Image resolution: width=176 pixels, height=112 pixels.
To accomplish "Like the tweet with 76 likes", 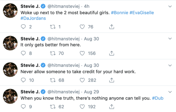I will [82, 27].
